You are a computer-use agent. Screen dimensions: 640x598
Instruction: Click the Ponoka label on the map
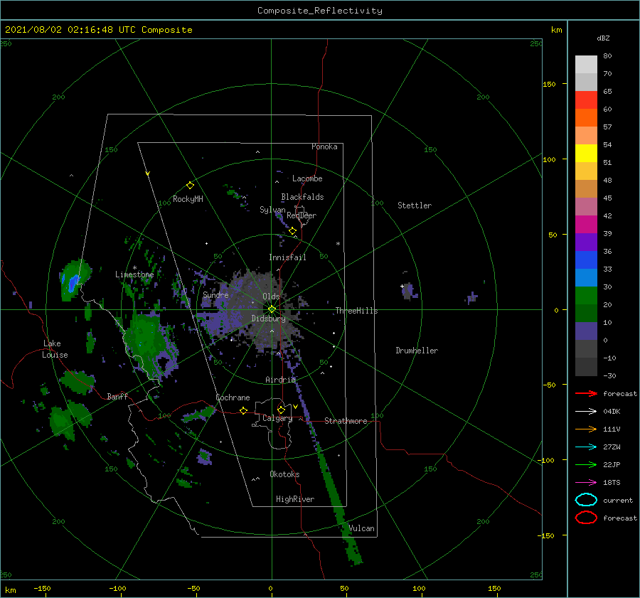coord(324,146)
